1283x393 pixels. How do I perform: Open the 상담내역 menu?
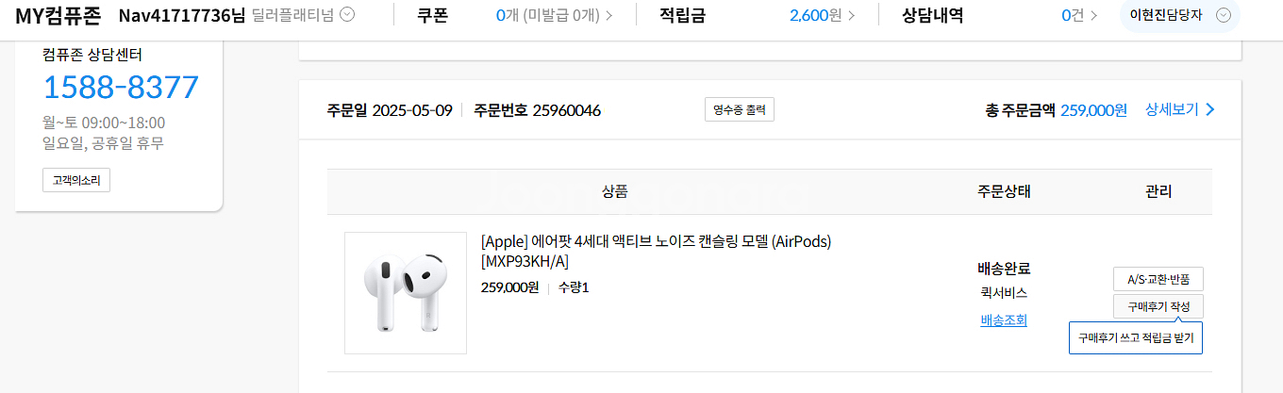[x=932, y=15]
